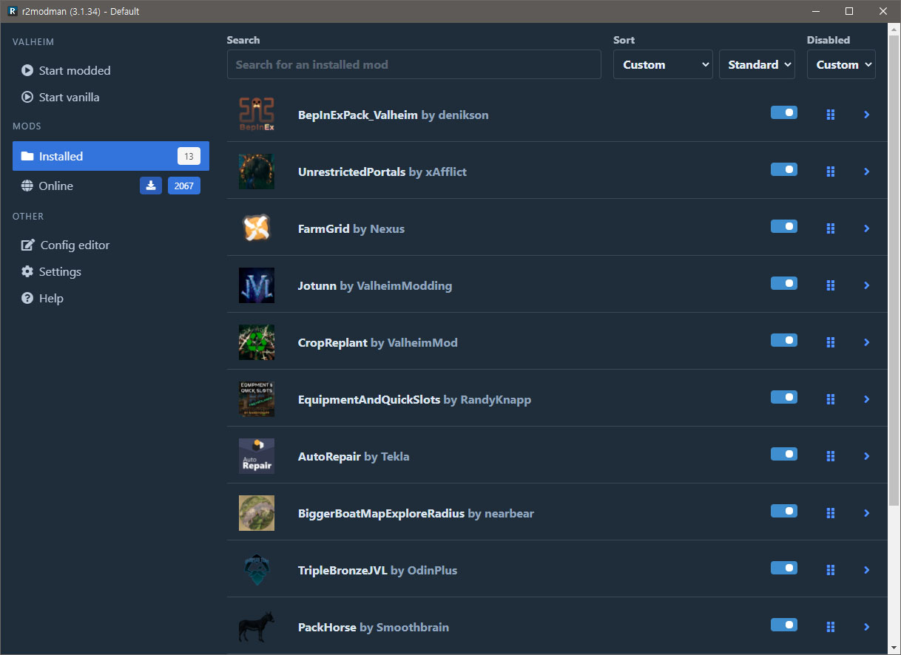Click drag handle grid for CropReplant
901x655 pixels.
coord(831,342)
